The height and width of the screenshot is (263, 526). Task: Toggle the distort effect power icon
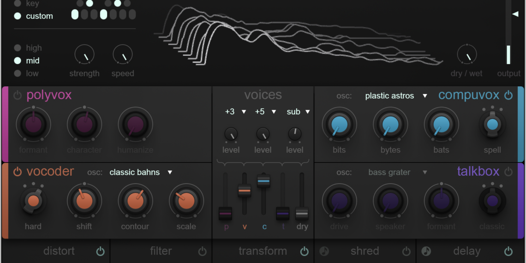(100, 251)
